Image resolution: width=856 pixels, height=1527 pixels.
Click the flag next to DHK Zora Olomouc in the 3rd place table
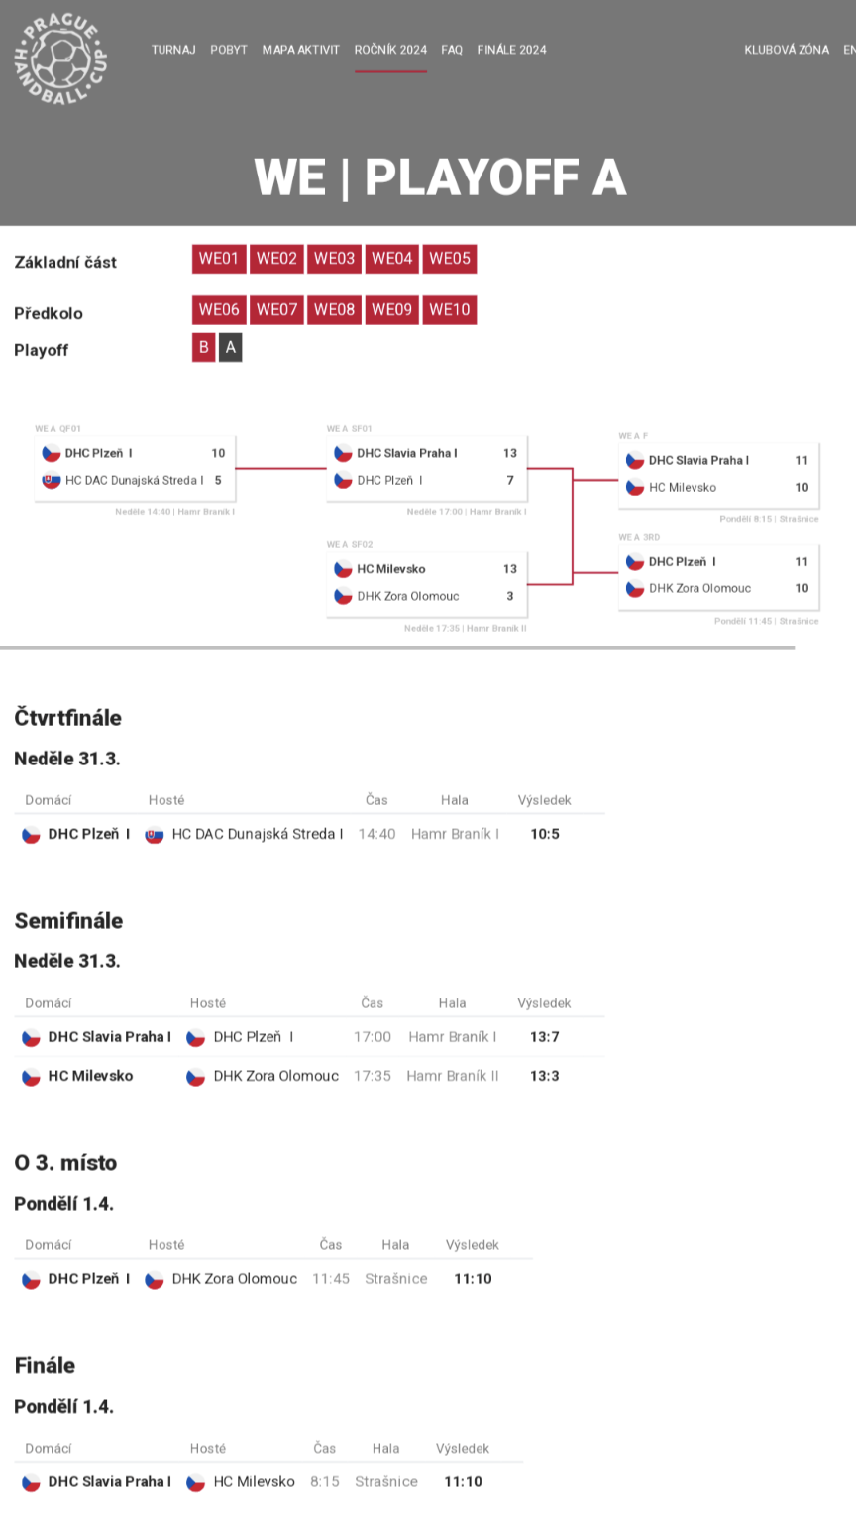155,1280
